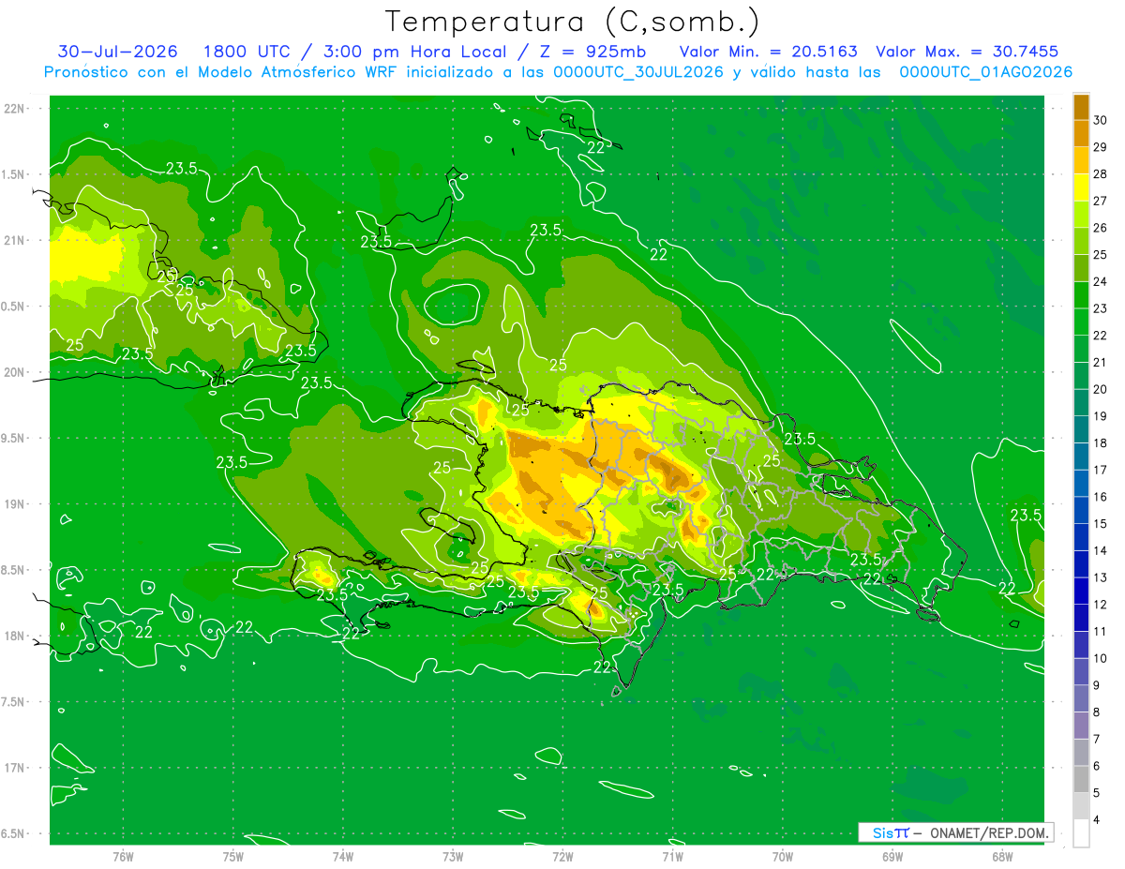Click color legend scale value 15
Viewport: 1125px width, 869px height.
(1100, 523)
